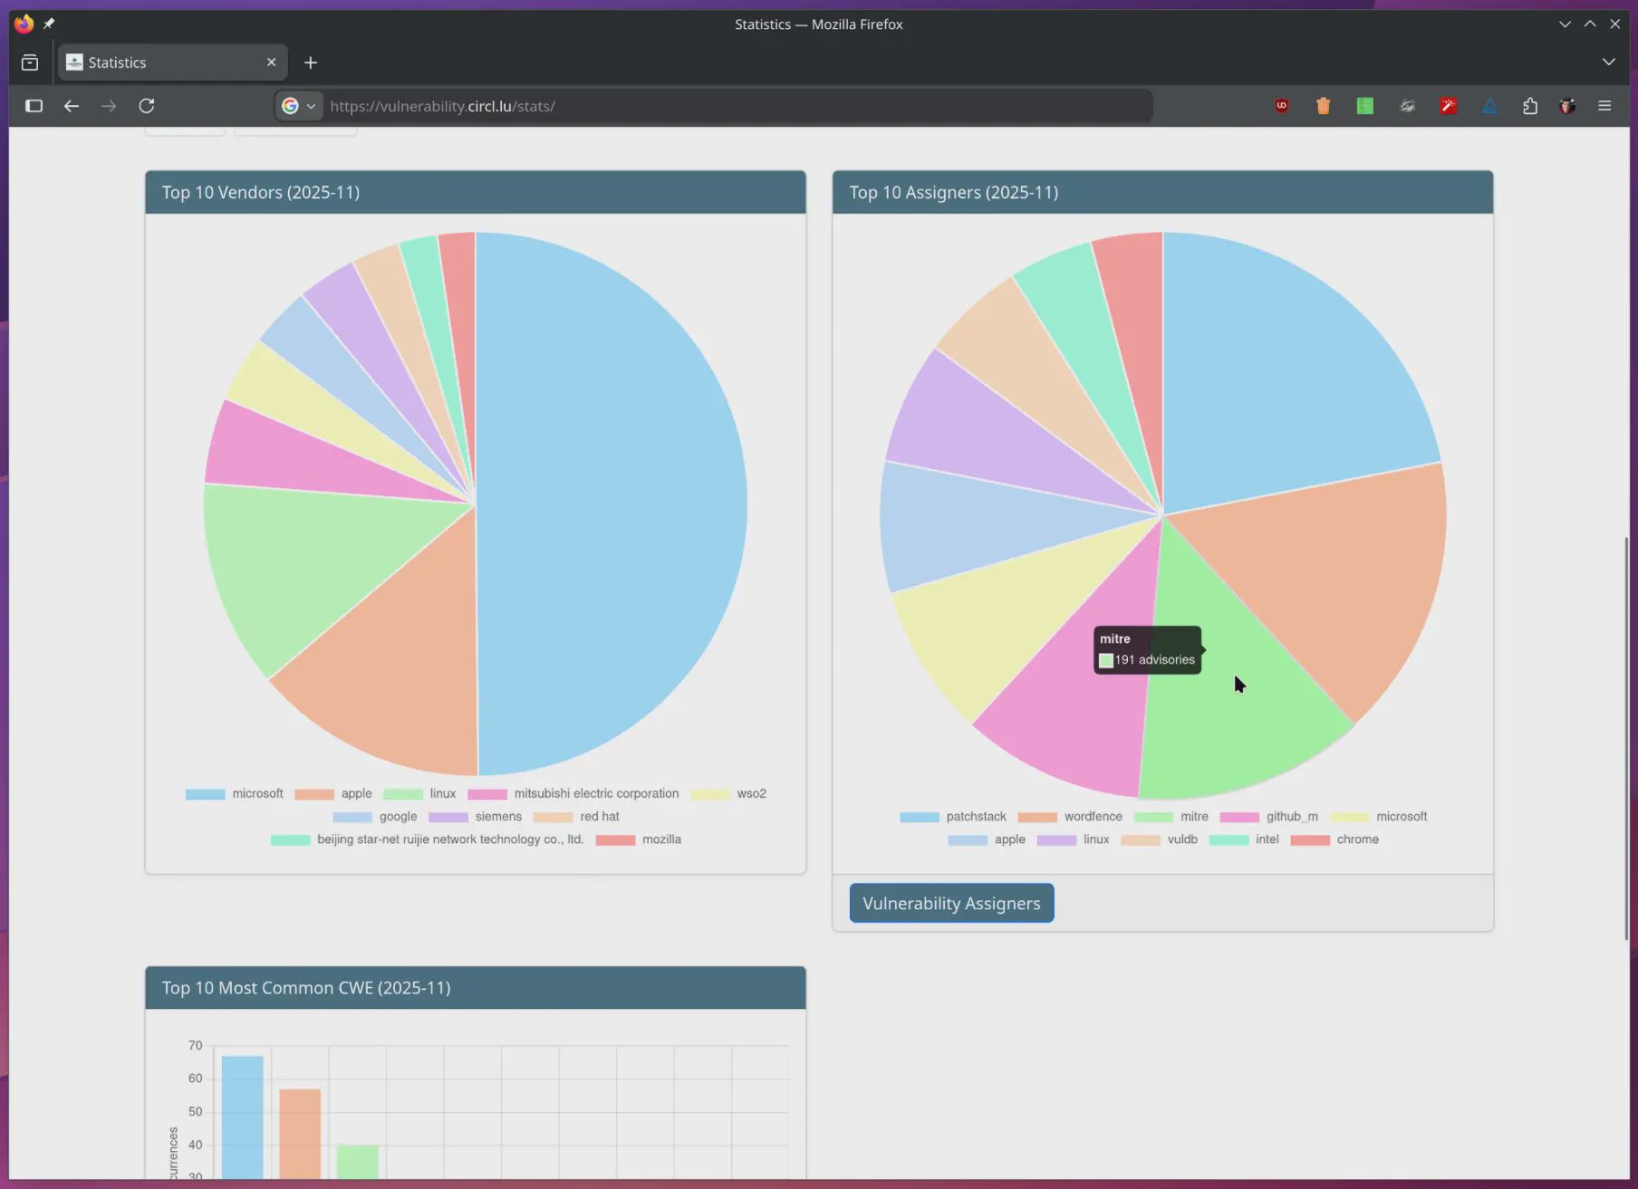Go back to the previous page
This screenshot has height=1189, width=1638.
[x=72, y=106]
